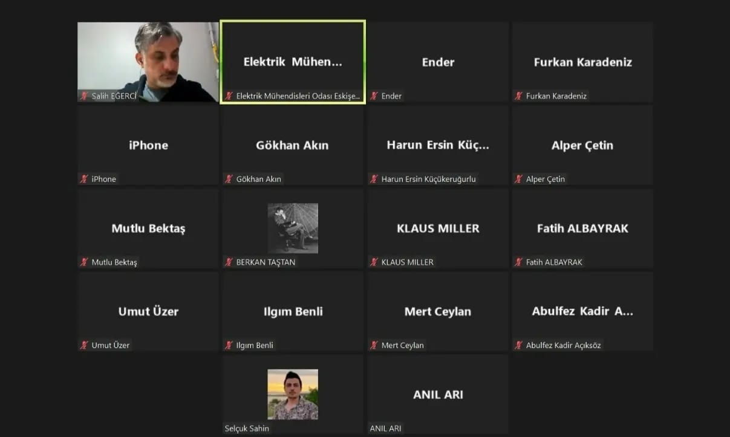Click the large Mert Ceylan name text
This screenshot has height=437, width=730.
point(438,311)
